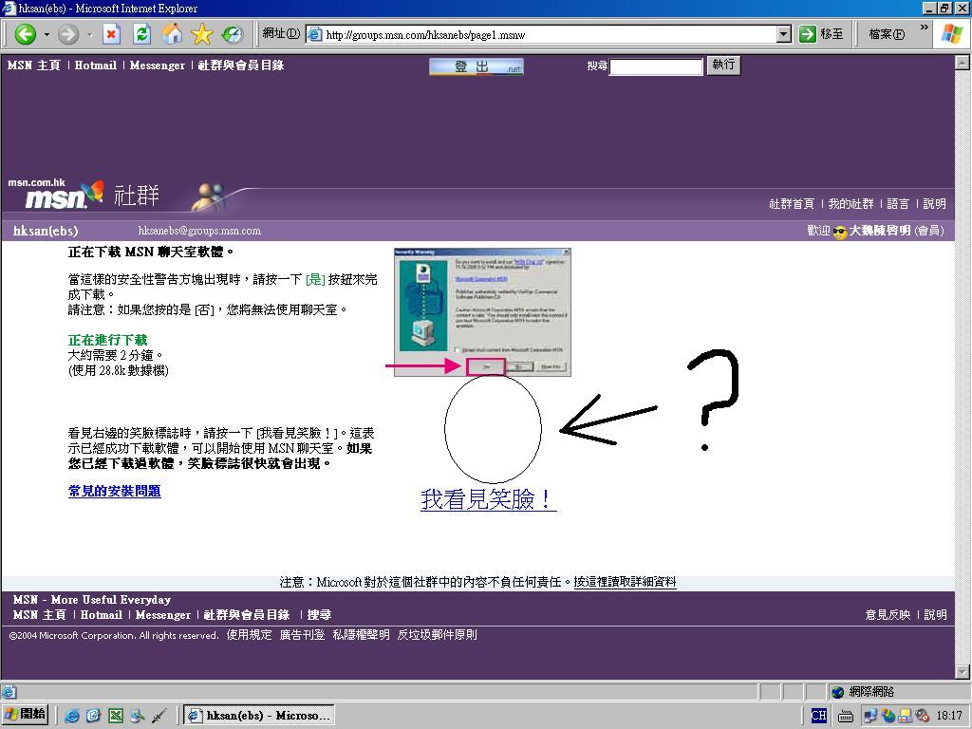Open Hotmail link in top bar
Image resolution: width=972 pixels, height=729 pixels.
pos(96,65)
